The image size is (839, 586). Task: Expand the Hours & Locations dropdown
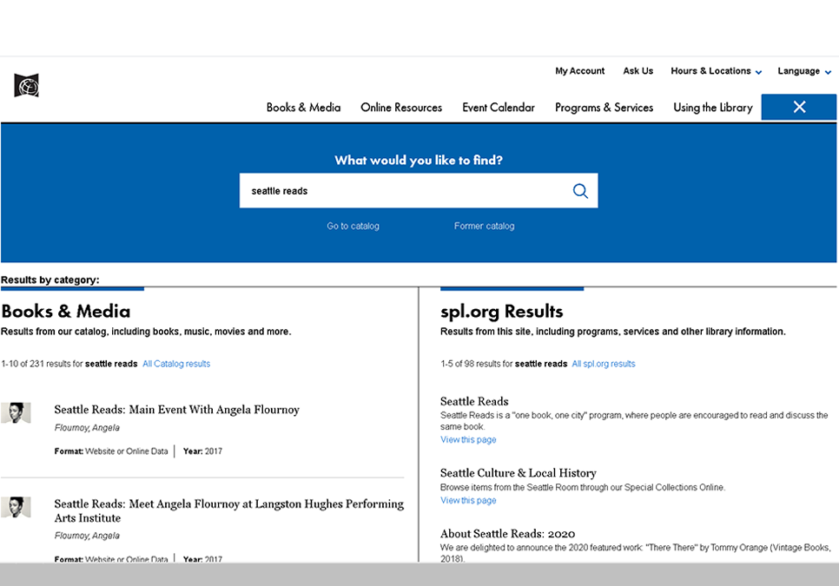710,71
